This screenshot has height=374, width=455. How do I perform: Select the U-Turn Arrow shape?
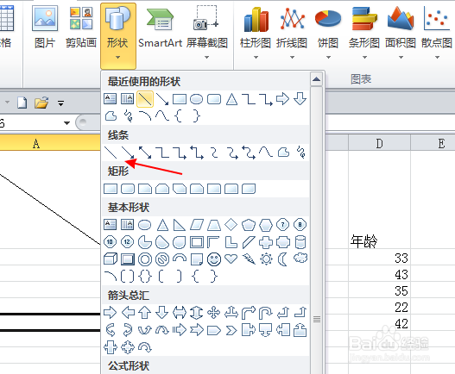266,313
